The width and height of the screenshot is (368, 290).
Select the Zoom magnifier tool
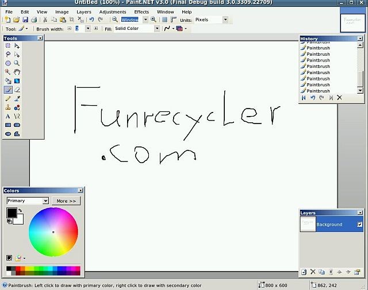pyautogui.click(x=17, y=63)
